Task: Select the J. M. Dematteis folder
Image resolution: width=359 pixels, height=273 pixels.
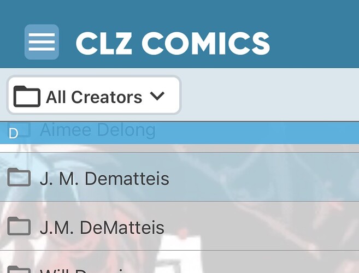Action: [179, 177]
